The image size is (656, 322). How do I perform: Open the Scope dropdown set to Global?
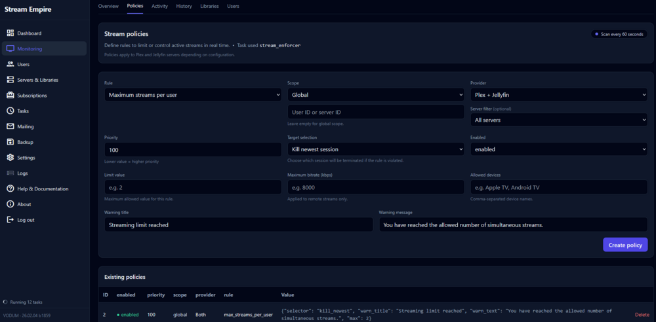pyautogui.click(x=376, y=95)
